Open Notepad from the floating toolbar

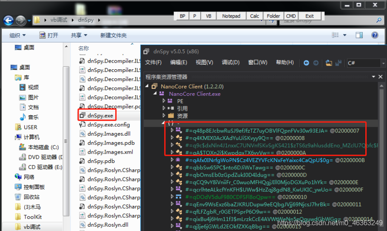click(x=231, y=16)
